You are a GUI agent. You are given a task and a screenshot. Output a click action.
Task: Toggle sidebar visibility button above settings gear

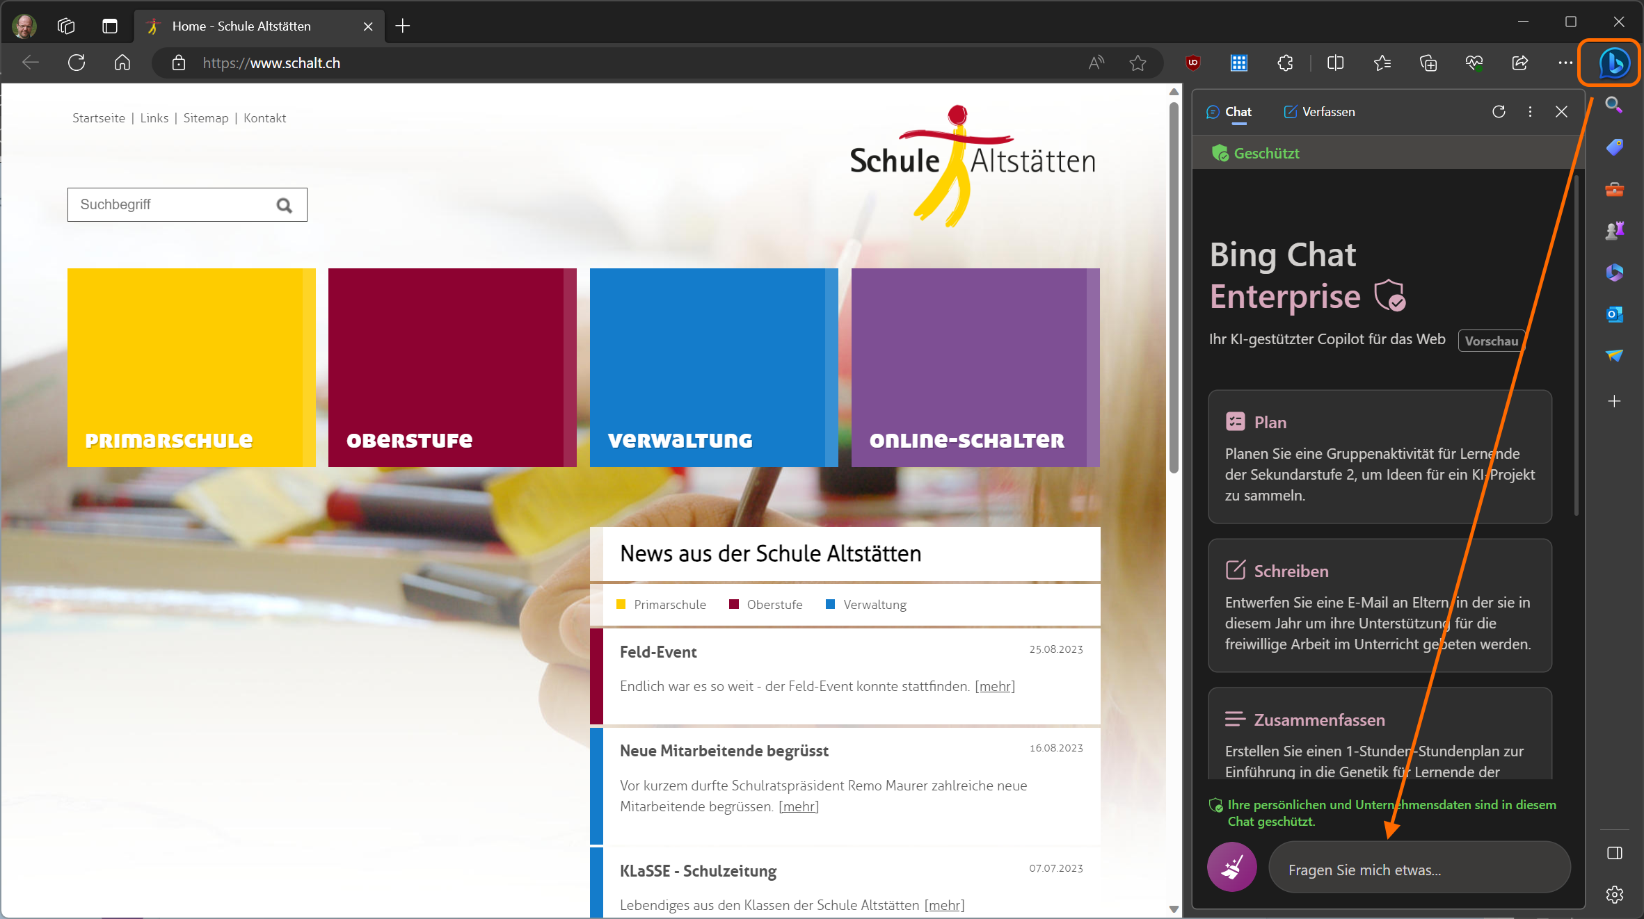point(1614,853)
